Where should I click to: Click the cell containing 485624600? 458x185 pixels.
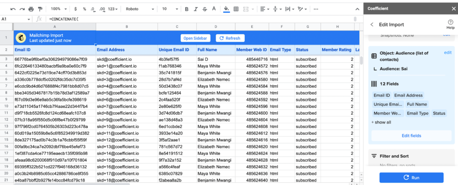coord(252,113)
